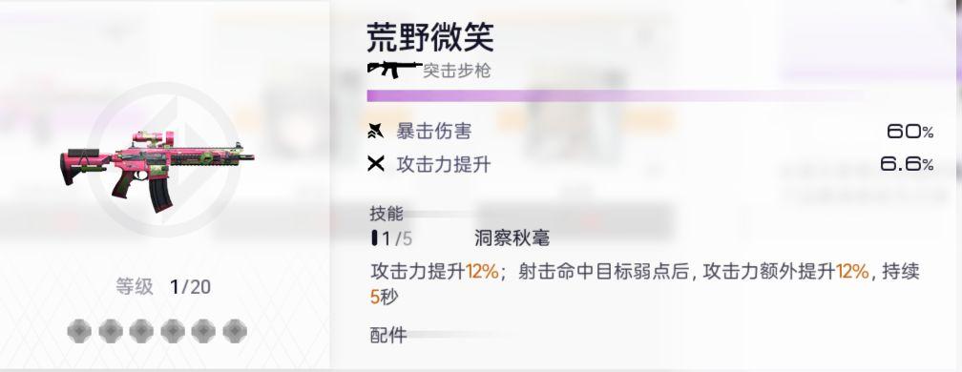Viewport: 962px width, 372px height.
Task: Click the crossed-swords icon beside 攻击力提升
Action: 375,164
